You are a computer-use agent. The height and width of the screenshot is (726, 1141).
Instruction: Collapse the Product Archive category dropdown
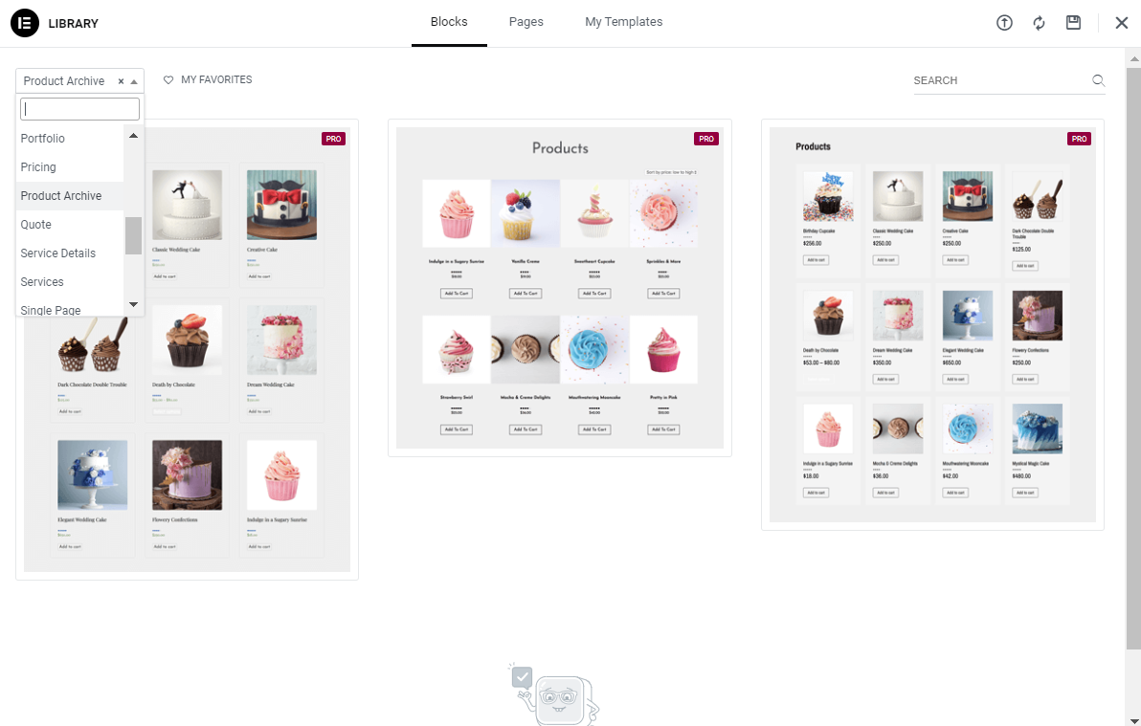135,81
